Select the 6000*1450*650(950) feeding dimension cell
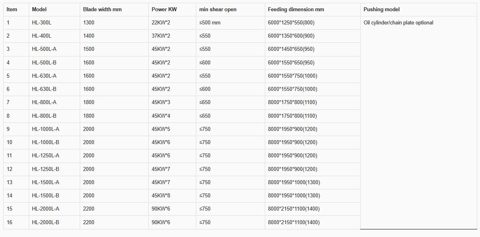 point(291,49)
